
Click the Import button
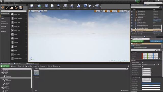pos(13,66)
